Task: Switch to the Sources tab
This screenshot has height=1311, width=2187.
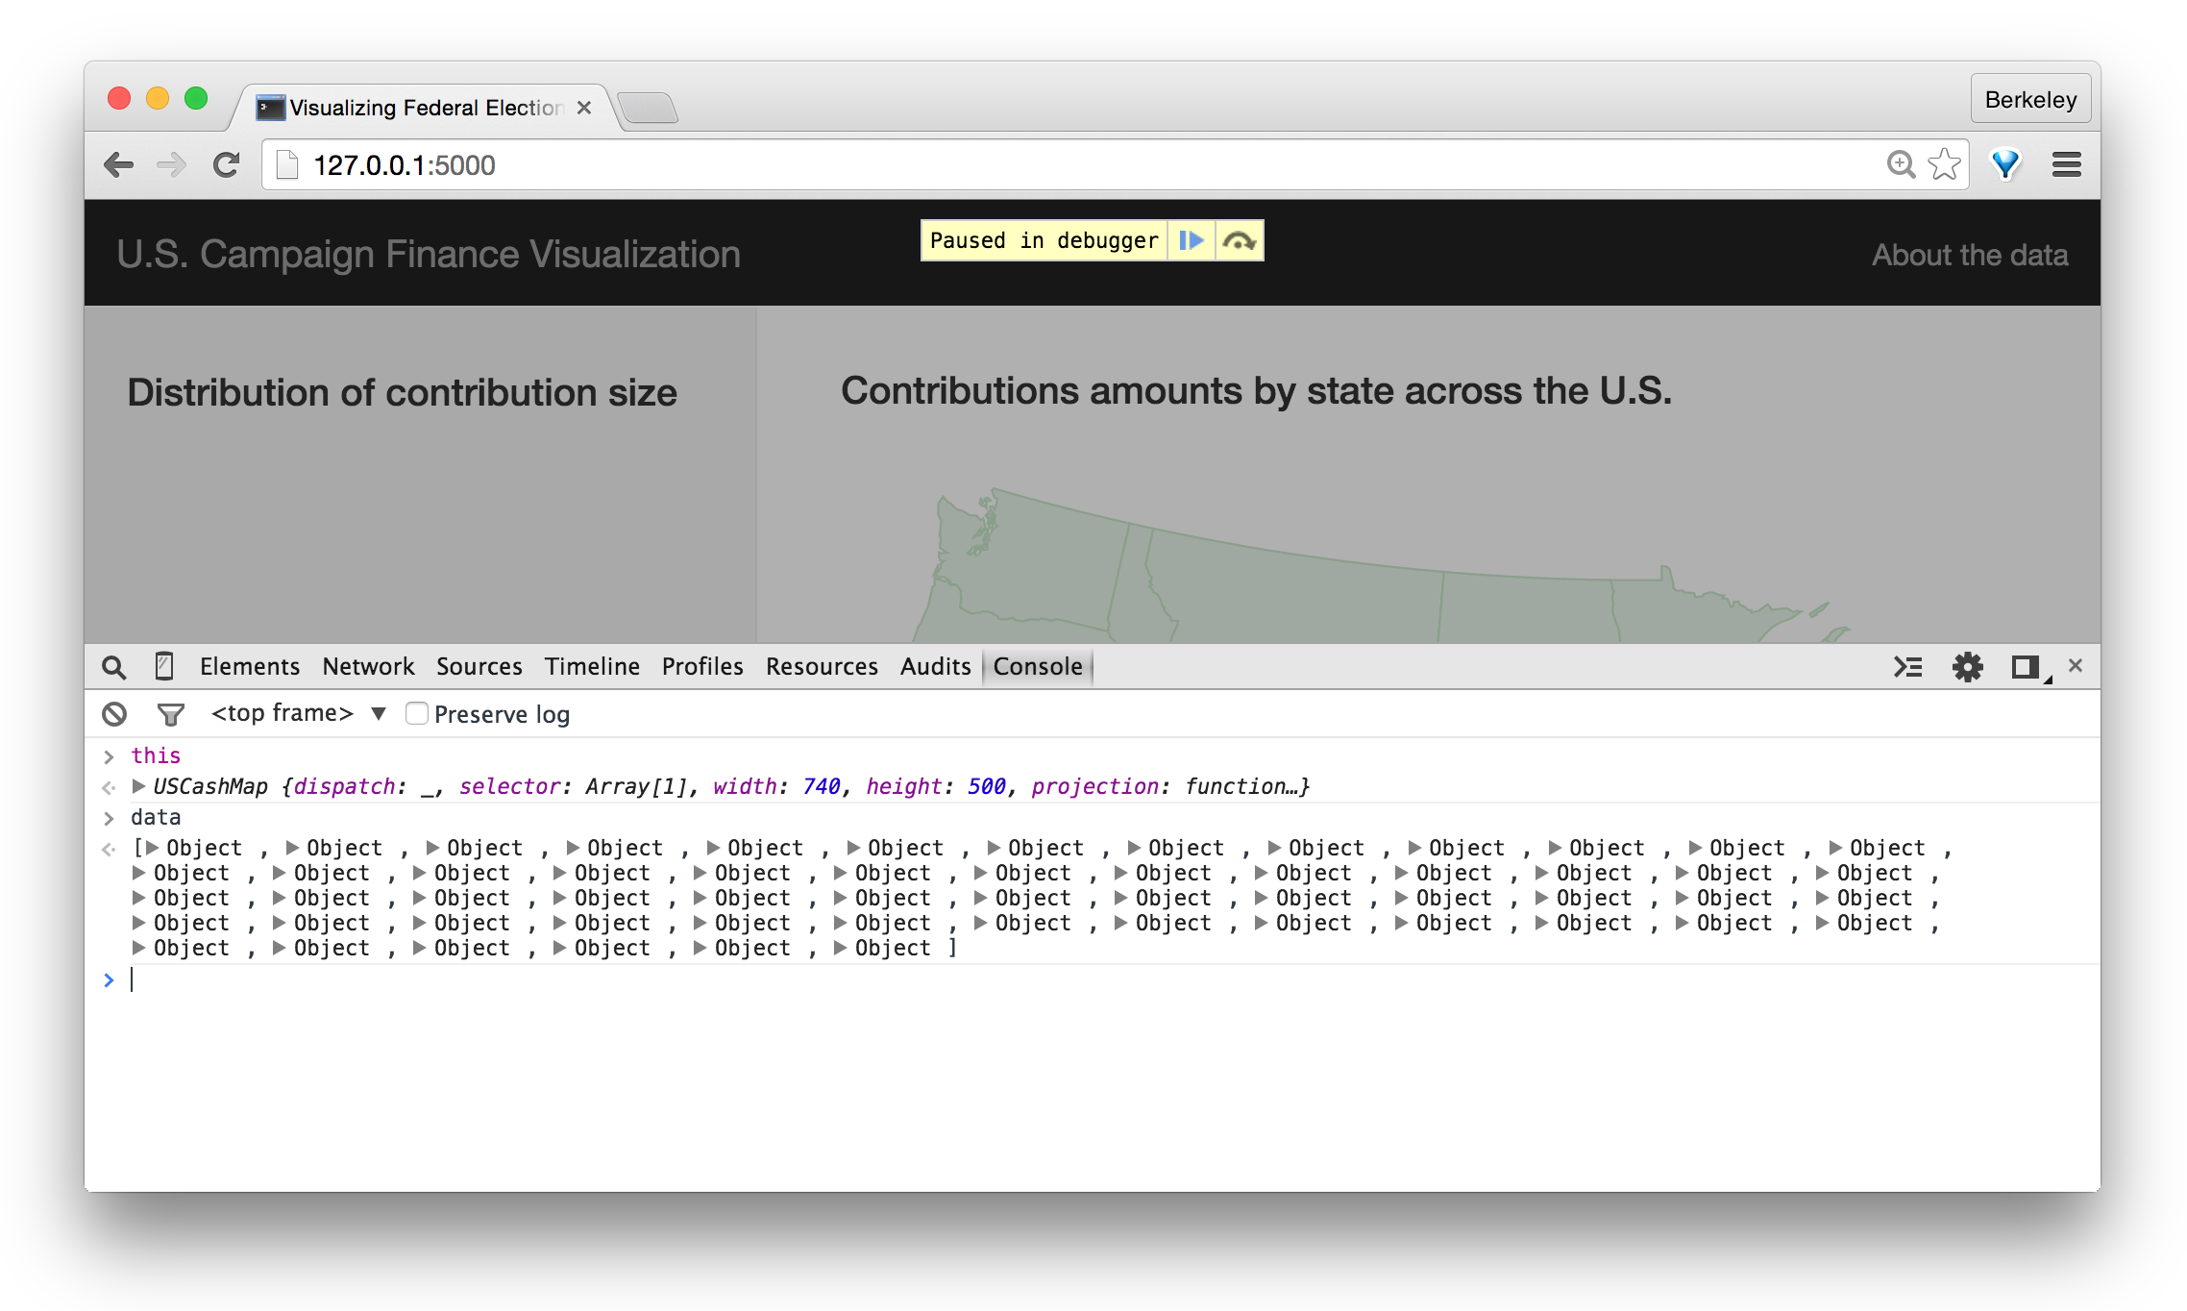Action: 479,666
